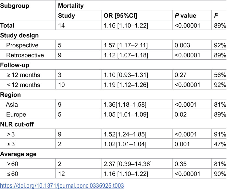
Task: Click the Mortality header cell
Action: click(x=71, y=6)
